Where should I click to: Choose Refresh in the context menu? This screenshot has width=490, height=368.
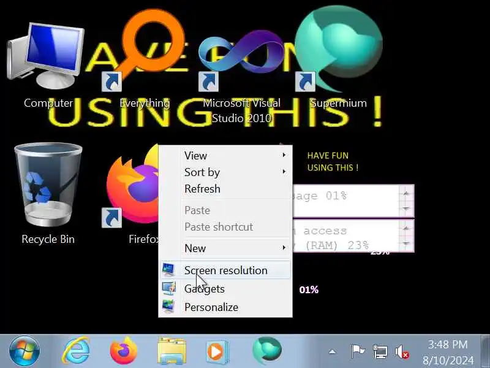click(225, 189)
